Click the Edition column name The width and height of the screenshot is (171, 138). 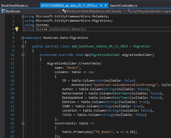pos(69,102)
